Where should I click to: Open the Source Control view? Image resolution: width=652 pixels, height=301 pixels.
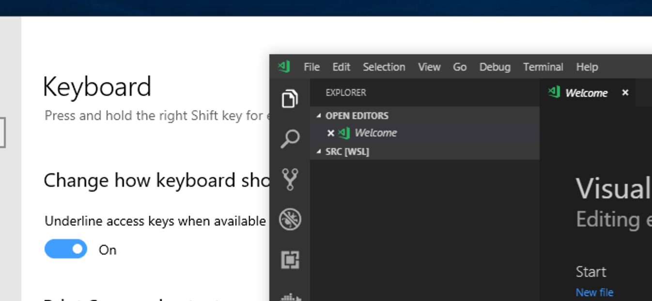(290, 179)
